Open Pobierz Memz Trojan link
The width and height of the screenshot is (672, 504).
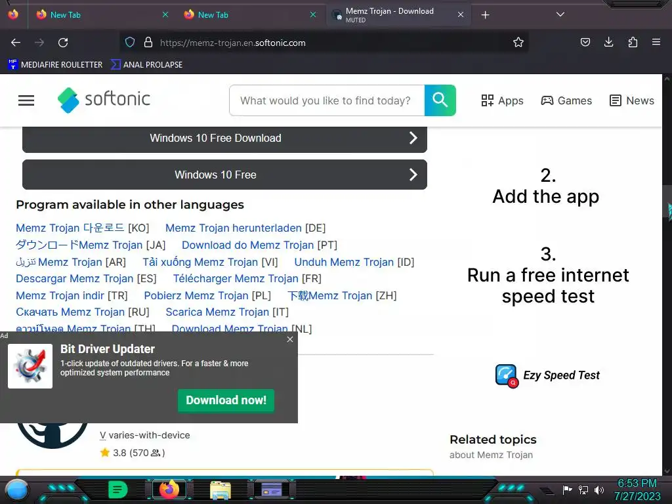(196, 296)
